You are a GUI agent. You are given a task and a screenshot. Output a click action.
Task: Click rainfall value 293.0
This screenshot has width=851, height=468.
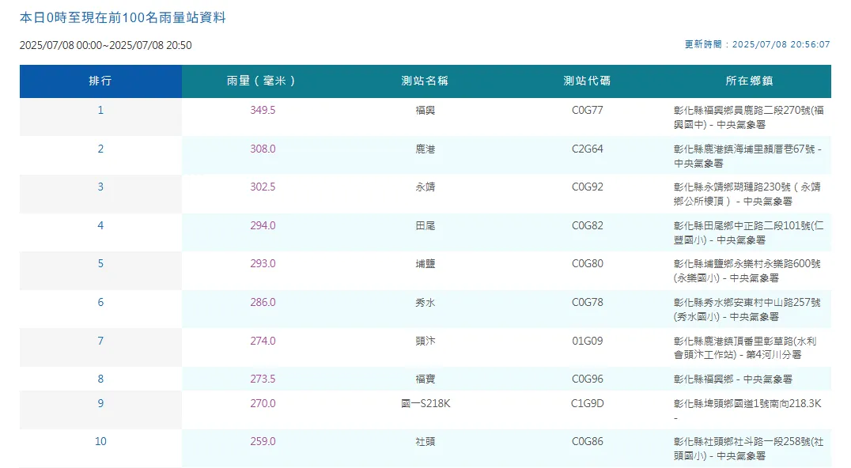click(263, 264)
